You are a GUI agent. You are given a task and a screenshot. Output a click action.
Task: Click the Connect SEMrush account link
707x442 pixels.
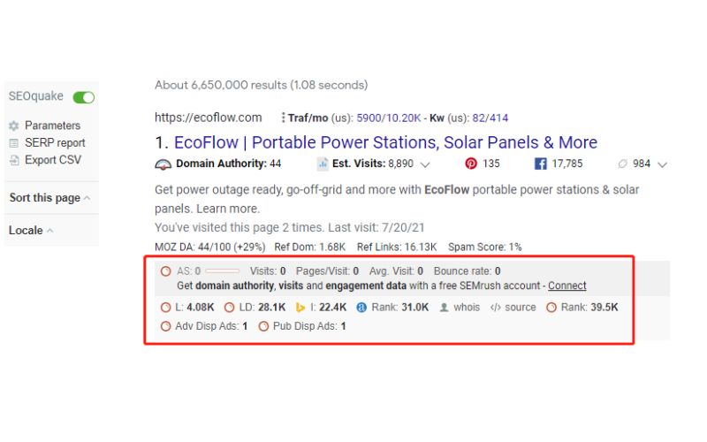(x=566, y=286)
